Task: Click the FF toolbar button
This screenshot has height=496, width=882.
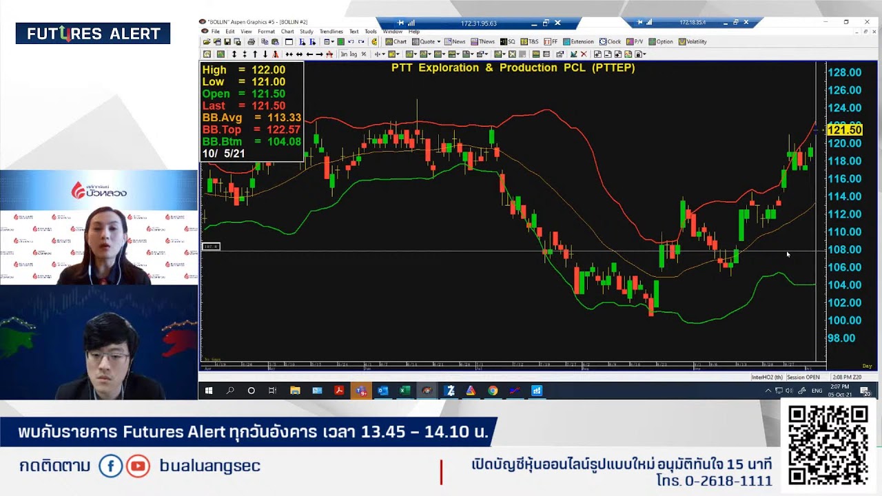Action: click(x=551, y=41)
